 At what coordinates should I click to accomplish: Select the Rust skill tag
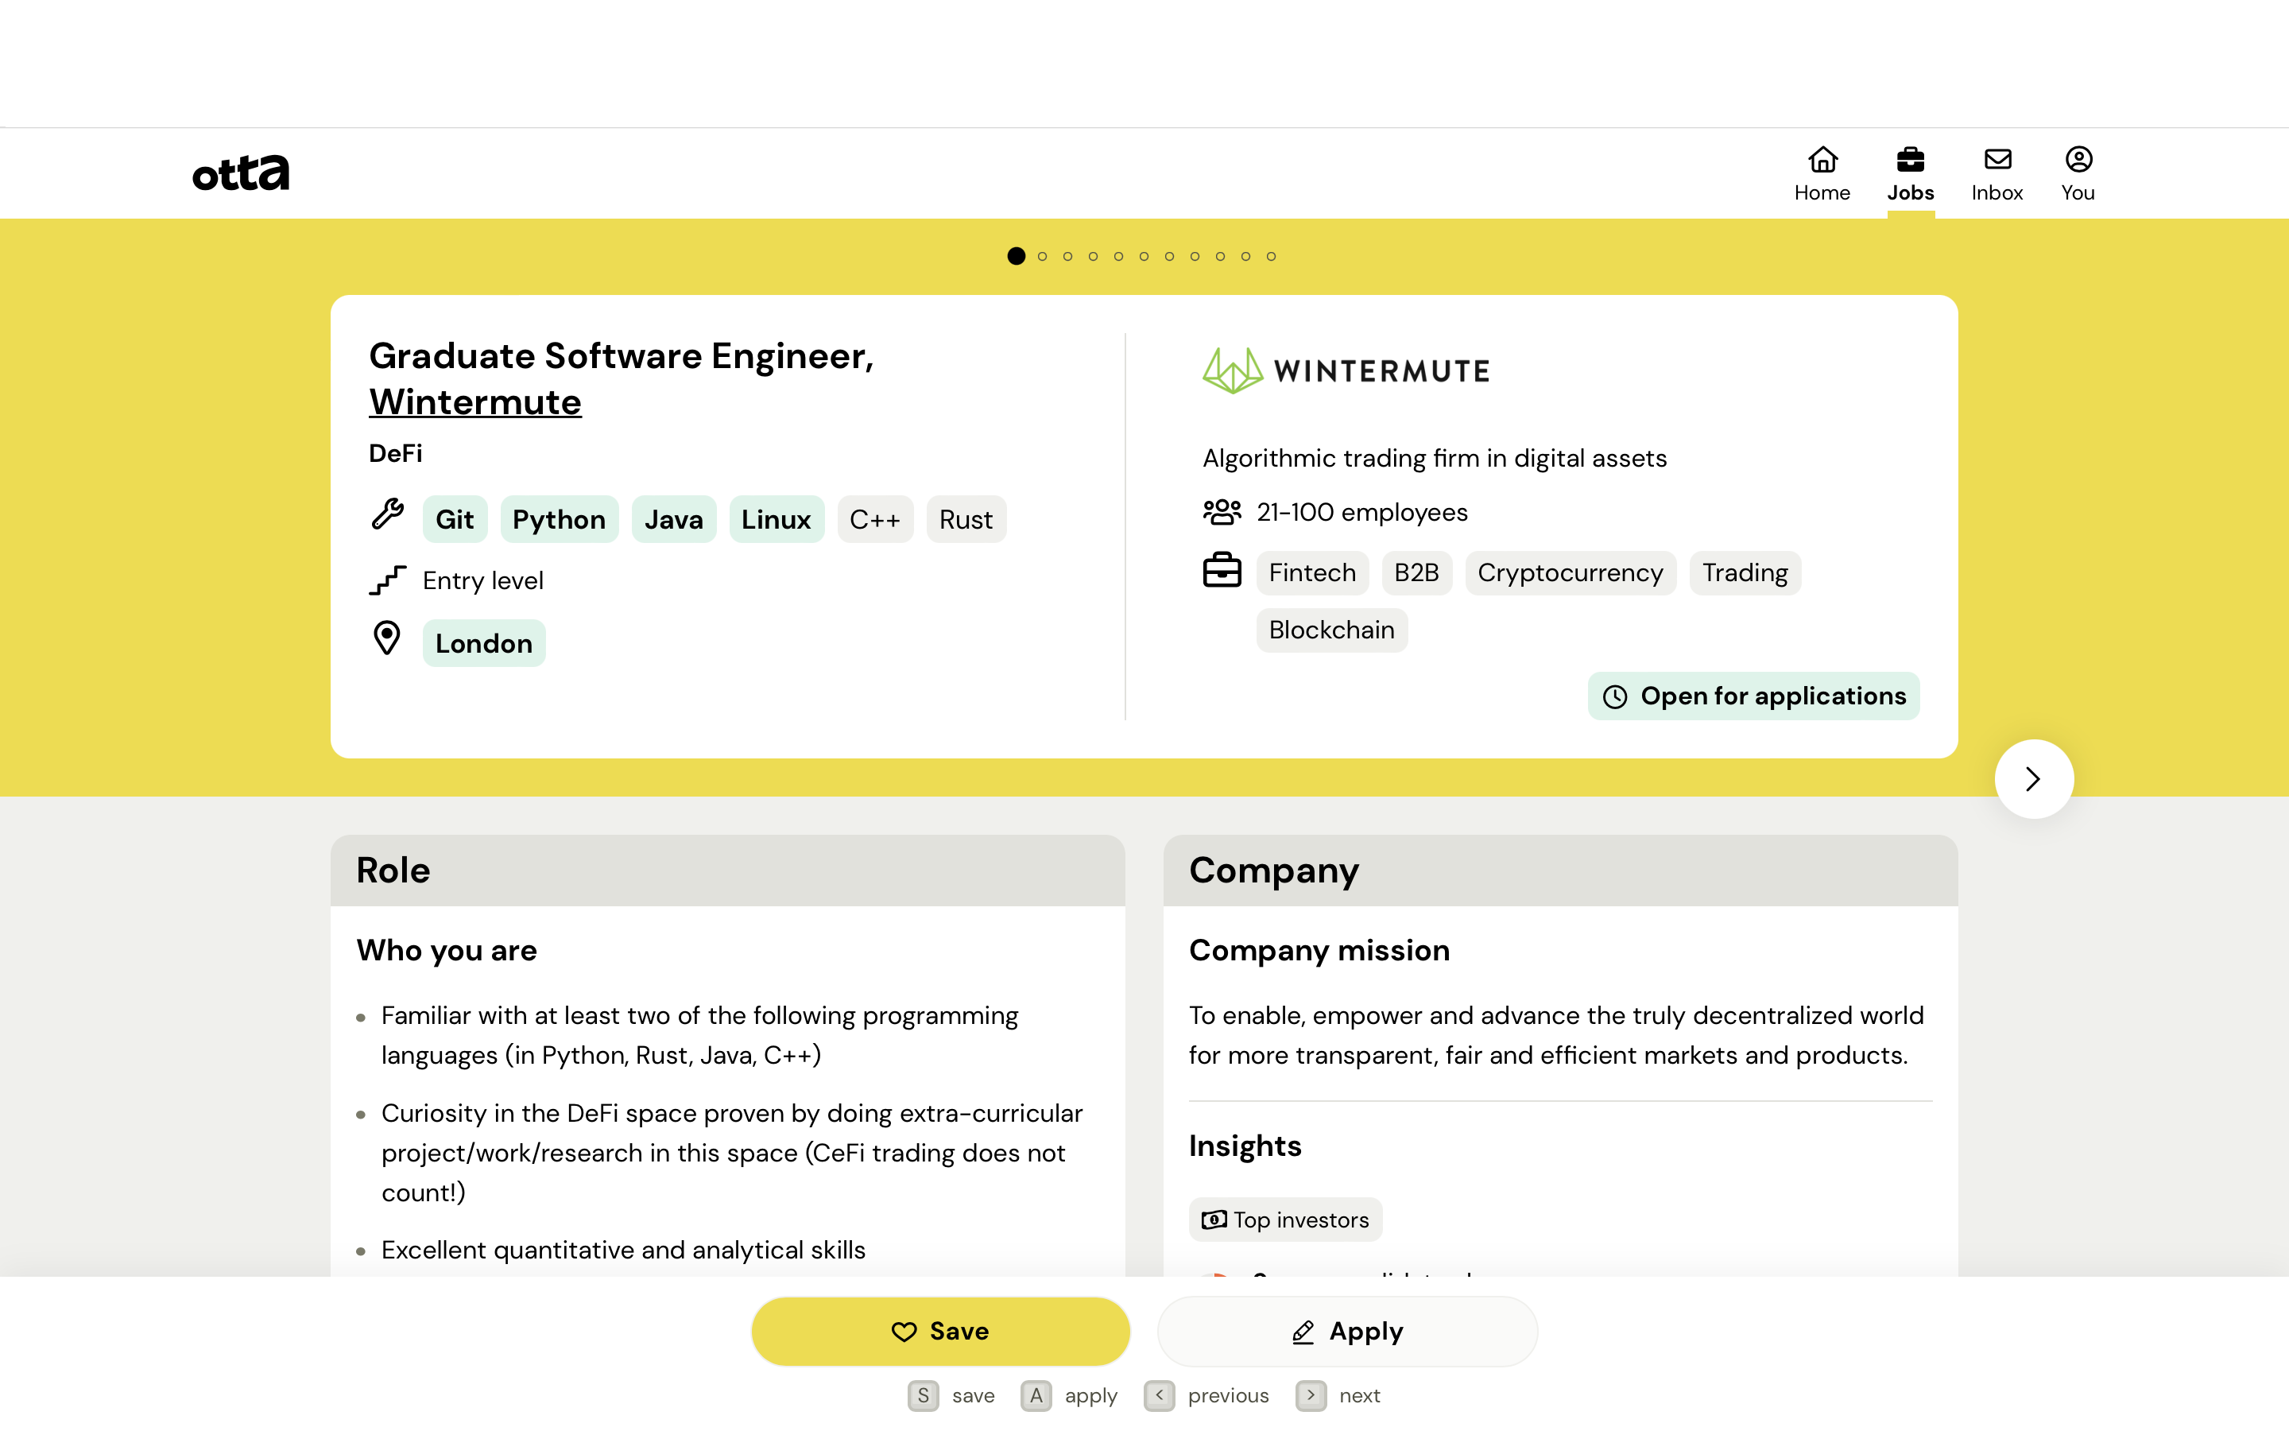click(966, 518)
